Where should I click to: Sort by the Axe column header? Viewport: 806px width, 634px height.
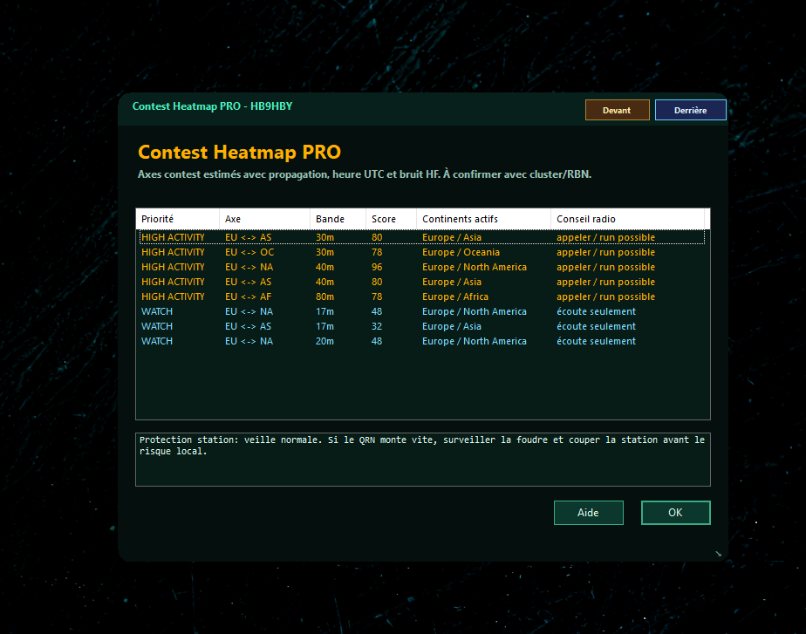(264, 219)
